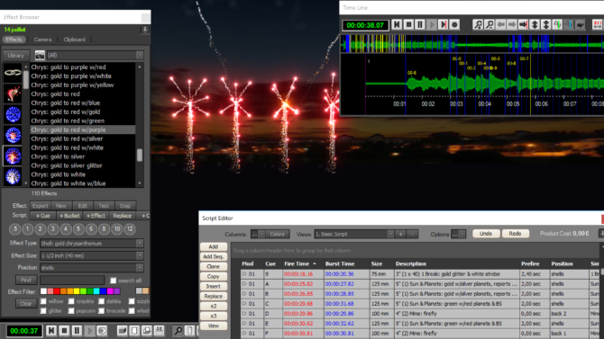This screenshot has height=339, width=604.
Task: Stop playback in the Time Line window
Action: (408, 25)
